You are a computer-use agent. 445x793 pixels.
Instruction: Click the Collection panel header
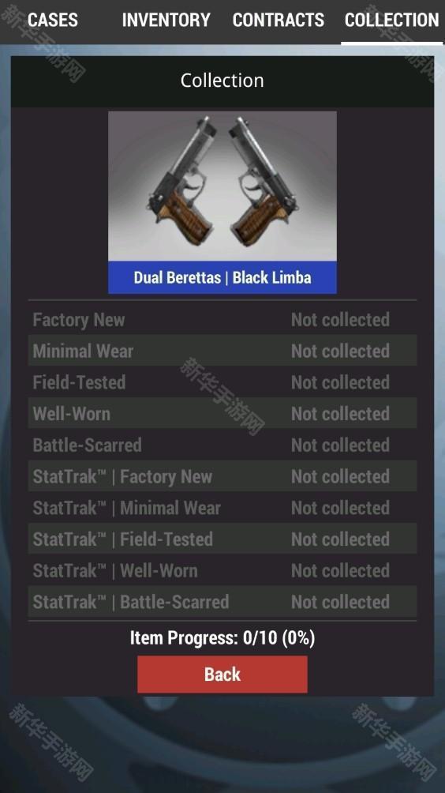pyautogui.click(x=222, y=81)
